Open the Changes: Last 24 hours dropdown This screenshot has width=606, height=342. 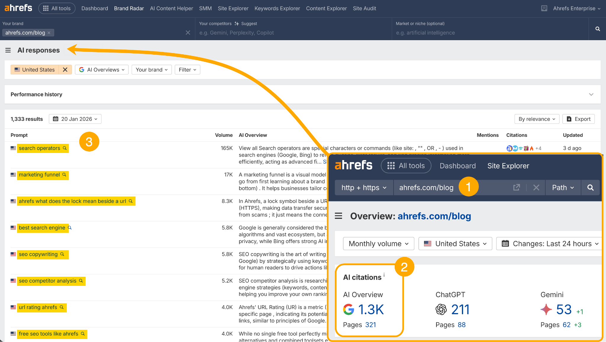548,243
